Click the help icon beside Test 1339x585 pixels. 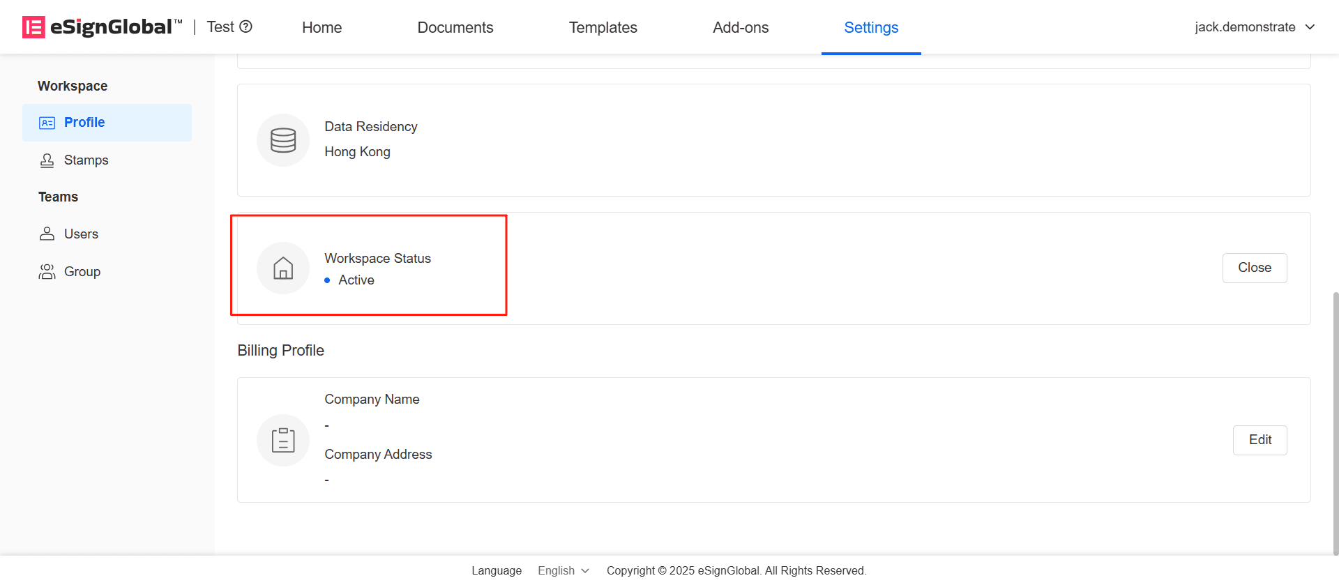[x=245, y=26]
